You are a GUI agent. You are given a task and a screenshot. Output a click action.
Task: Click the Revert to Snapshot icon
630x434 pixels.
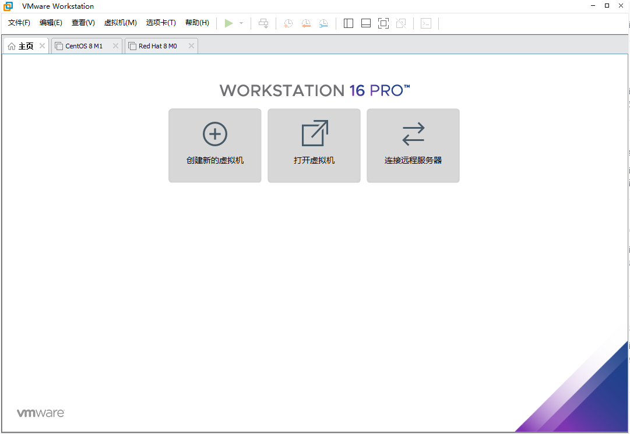[306, 23]
